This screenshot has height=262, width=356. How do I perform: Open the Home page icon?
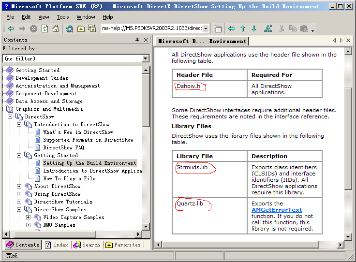coord(56,29)
